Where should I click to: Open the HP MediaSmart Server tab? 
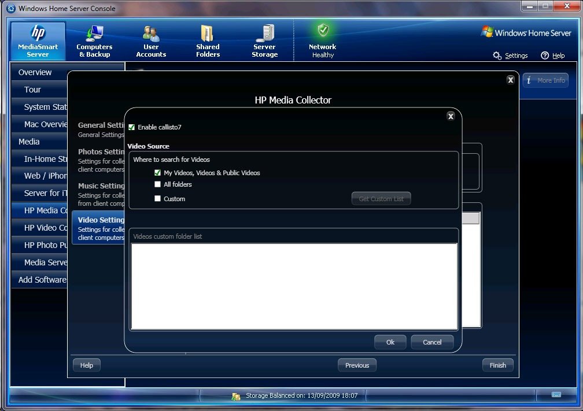(x=38, y=41)
